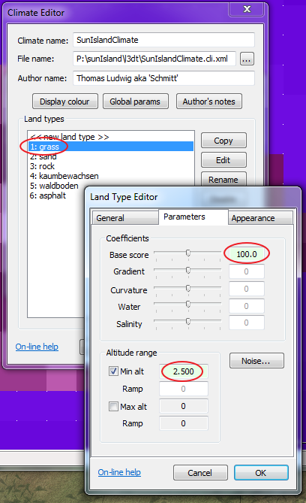The image size is (306, 503).
Task: Open On-line help in Land Type Editor
Action: [119, 472]
